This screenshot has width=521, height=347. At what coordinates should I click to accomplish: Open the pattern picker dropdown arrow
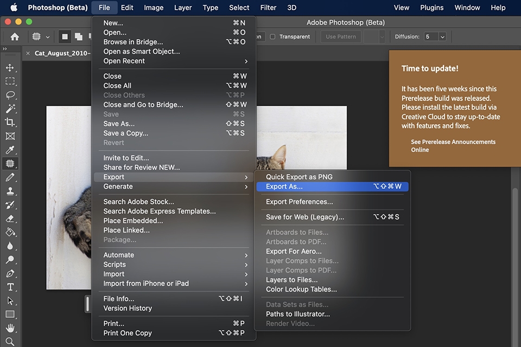point(382,37)
